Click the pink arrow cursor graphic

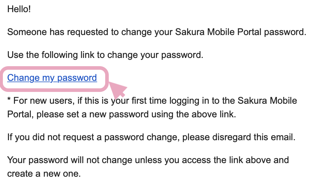118,90
